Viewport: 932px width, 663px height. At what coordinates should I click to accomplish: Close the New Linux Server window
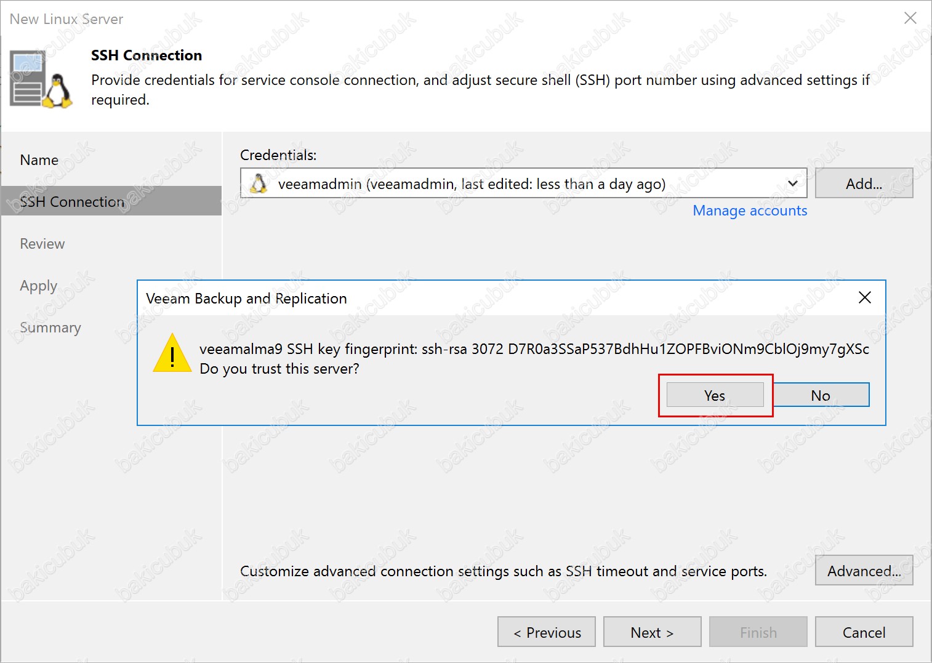tap(910, 18)
